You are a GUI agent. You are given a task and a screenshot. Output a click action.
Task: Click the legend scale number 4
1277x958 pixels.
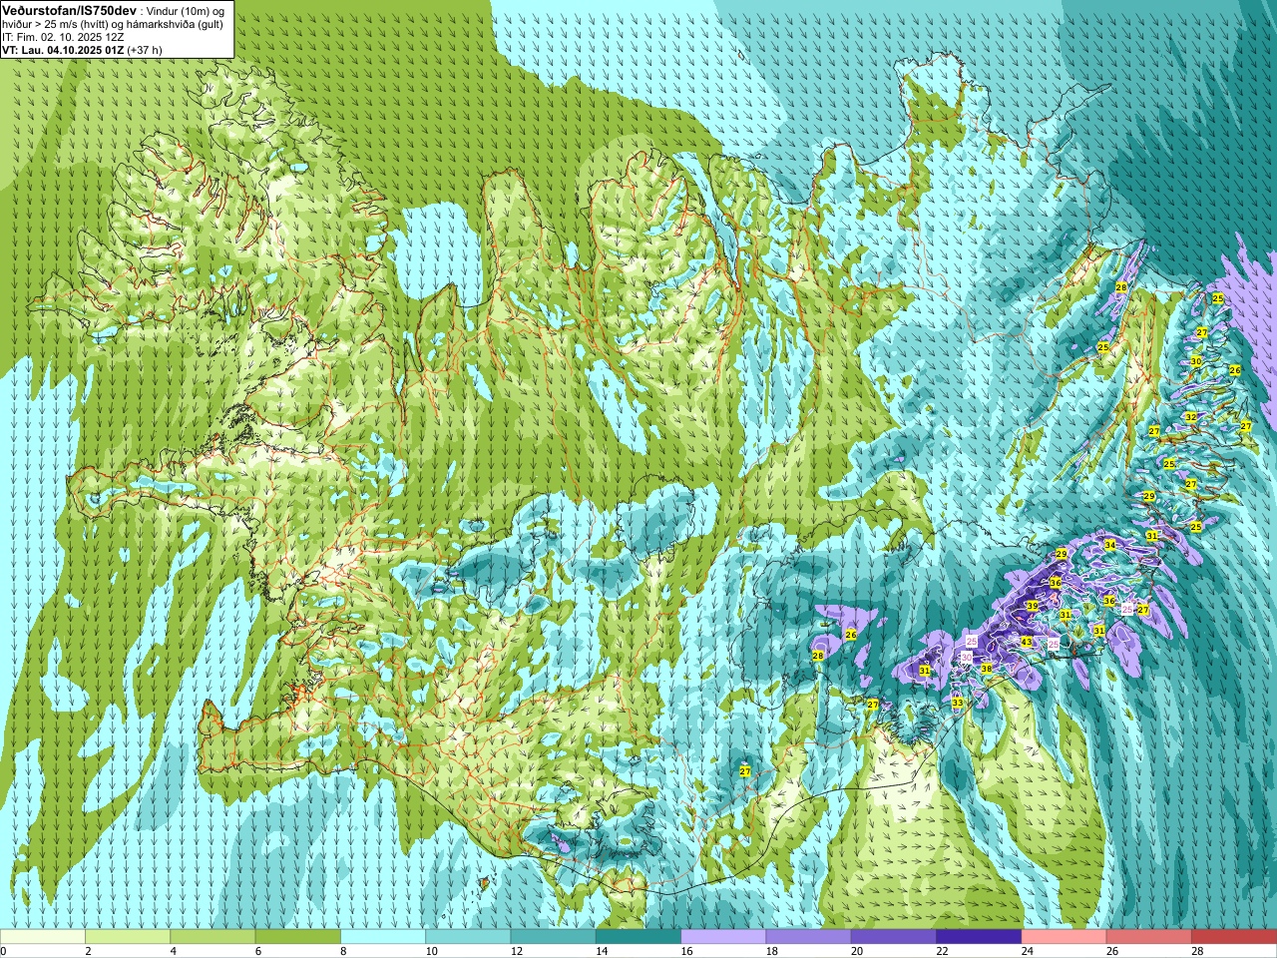(173, 951)
